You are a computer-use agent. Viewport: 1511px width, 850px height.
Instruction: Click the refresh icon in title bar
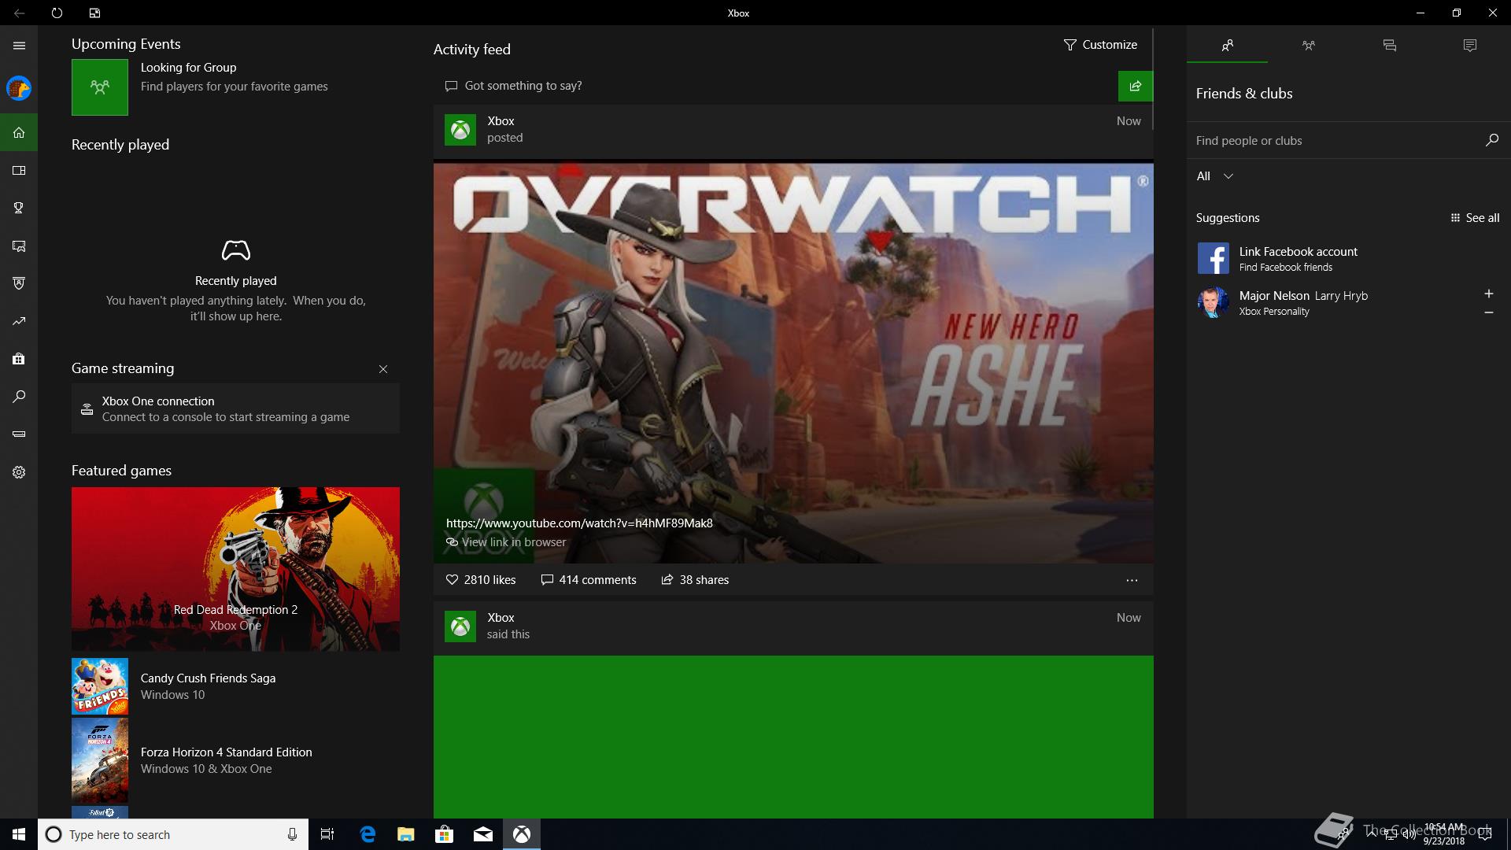[57, 13]
